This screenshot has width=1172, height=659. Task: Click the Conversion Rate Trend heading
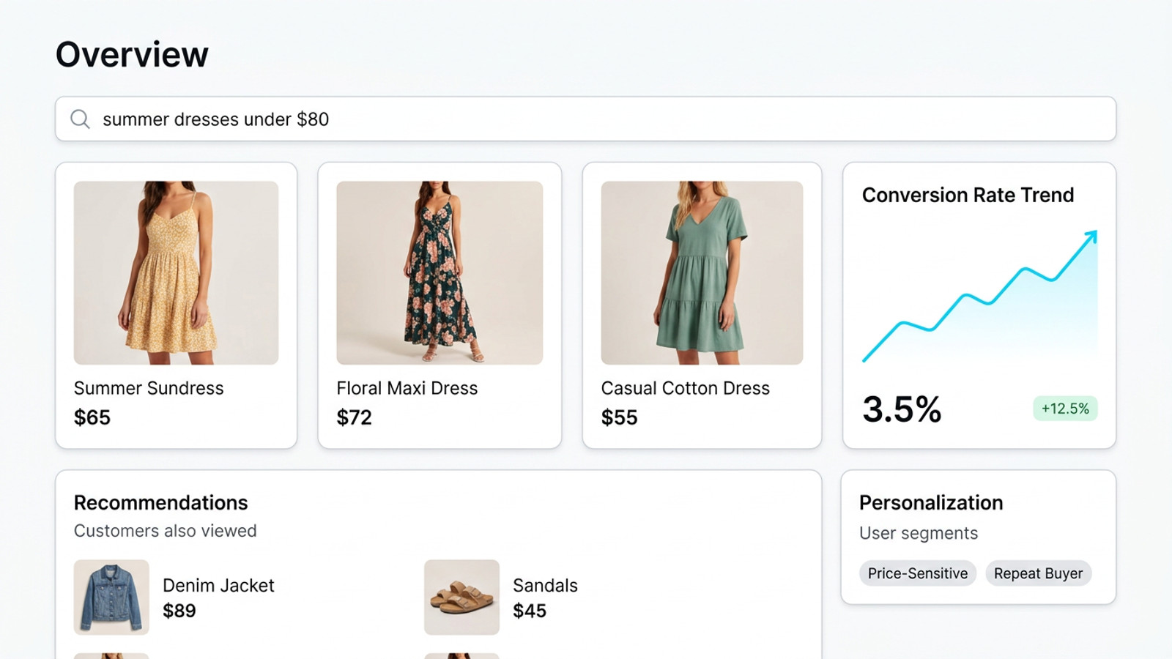coord(968,195)
